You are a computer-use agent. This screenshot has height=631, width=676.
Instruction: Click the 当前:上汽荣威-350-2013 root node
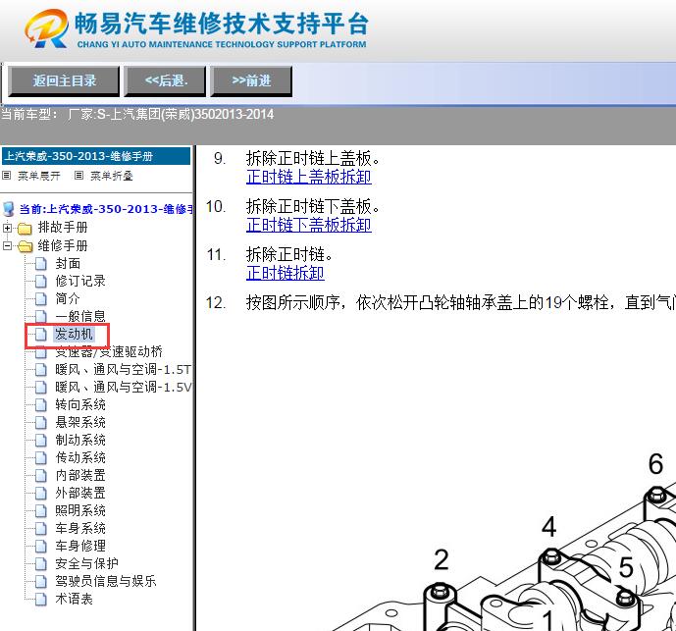click(106, 209)
